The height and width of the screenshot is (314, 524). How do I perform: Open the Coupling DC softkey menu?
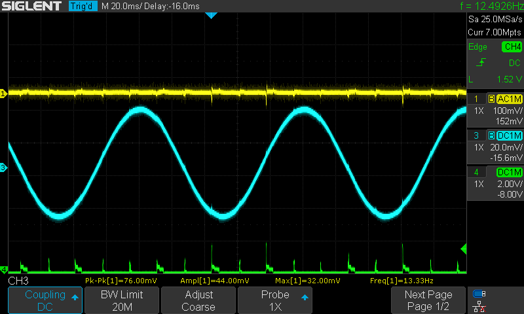tap(45, 300)
